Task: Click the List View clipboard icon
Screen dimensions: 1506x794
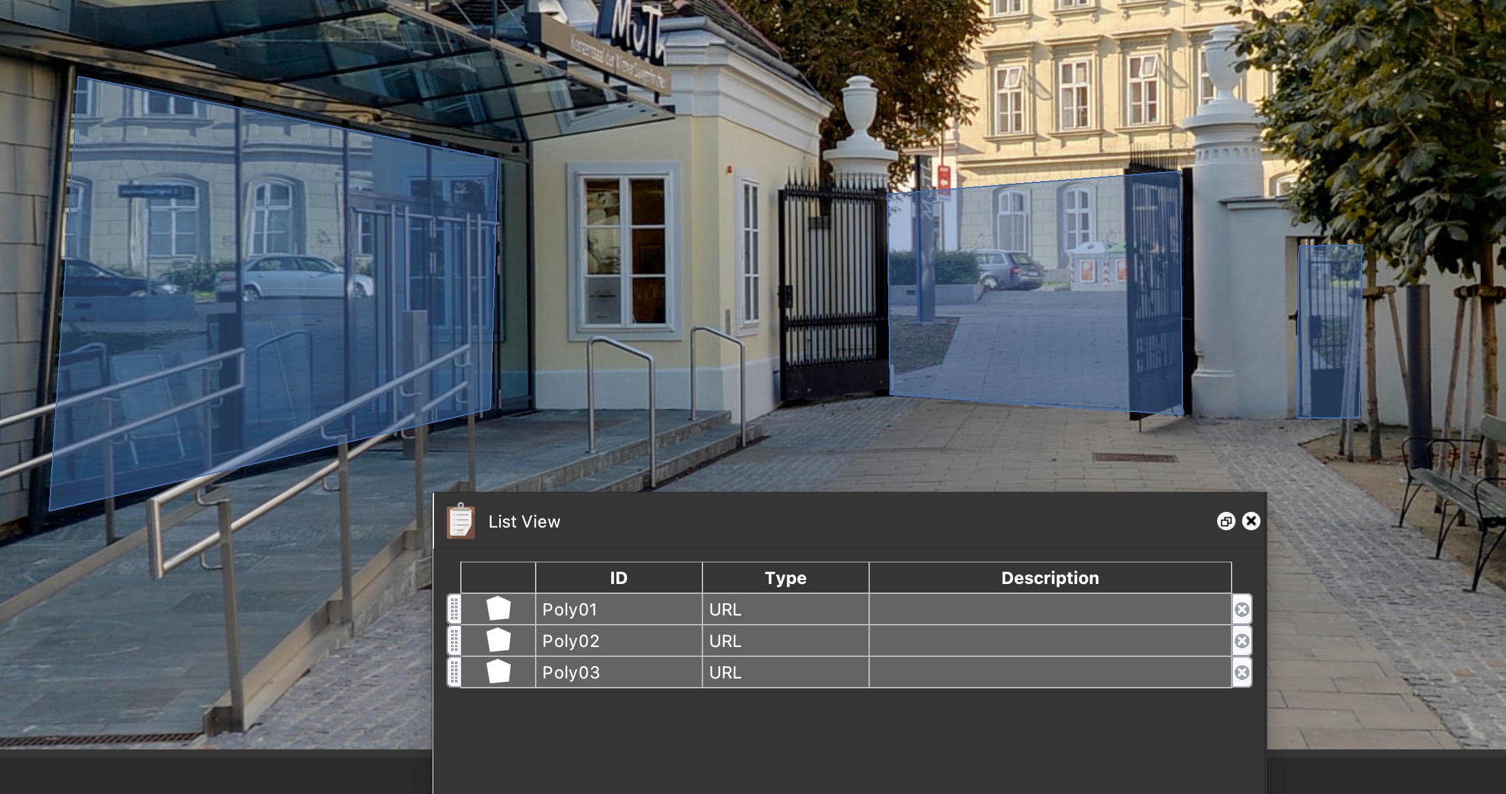Action: (x=461, y=522)
